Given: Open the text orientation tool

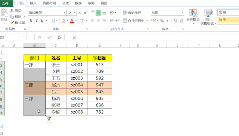Looking at the screenshot, I should coord(112,13).
